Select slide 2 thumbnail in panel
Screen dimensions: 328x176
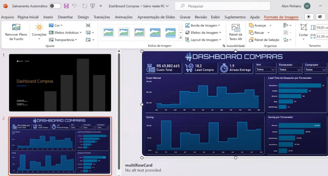pyautogui.click(x=60, y=146)
